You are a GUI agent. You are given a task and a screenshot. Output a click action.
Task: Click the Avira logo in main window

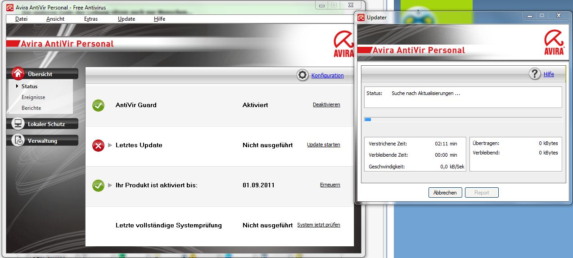point(343,44)
